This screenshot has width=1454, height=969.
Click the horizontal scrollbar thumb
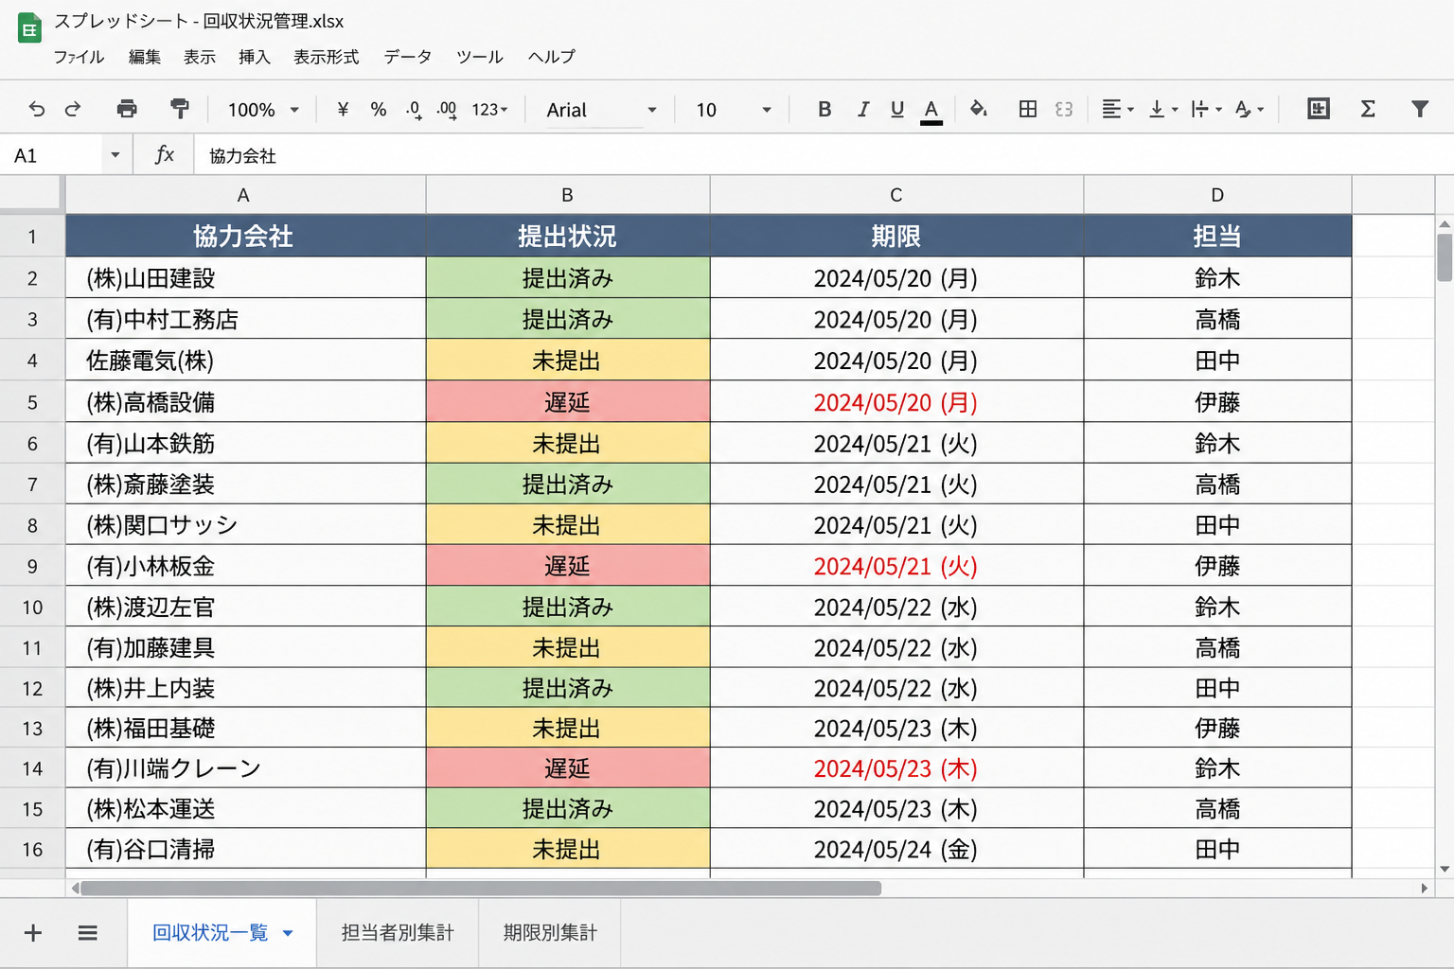tap(481, 889)
